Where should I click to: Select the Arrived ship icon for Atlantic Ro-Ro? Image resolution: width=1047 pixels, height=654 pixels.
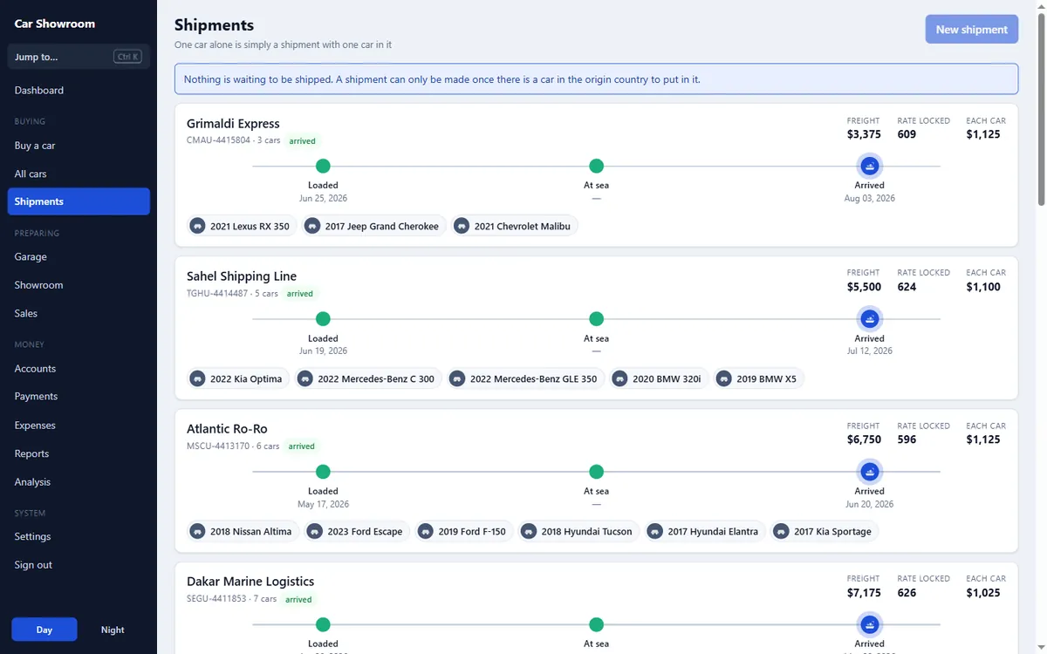870,472
